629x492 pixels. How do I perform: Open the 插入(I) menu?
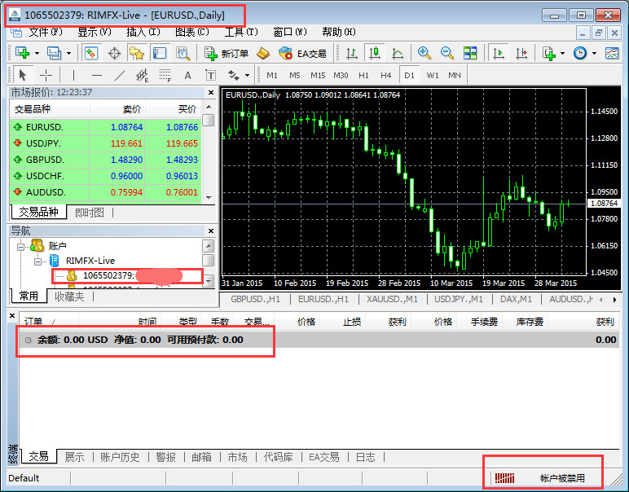click(x=143, y=32)
